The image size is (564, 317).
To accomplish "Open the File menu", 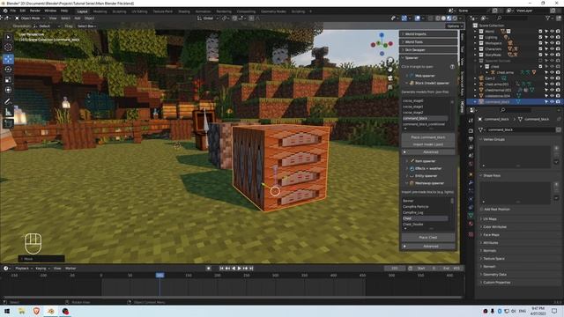I will click(13, 11).
